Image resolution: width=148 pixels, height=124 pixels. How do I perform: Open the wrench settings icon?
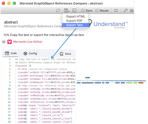125,11
